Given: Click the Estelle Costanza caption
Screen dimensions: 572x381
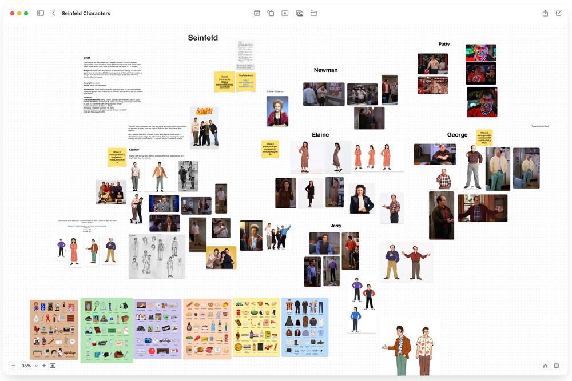Looking at the screenshot, I should coord(275,91).
